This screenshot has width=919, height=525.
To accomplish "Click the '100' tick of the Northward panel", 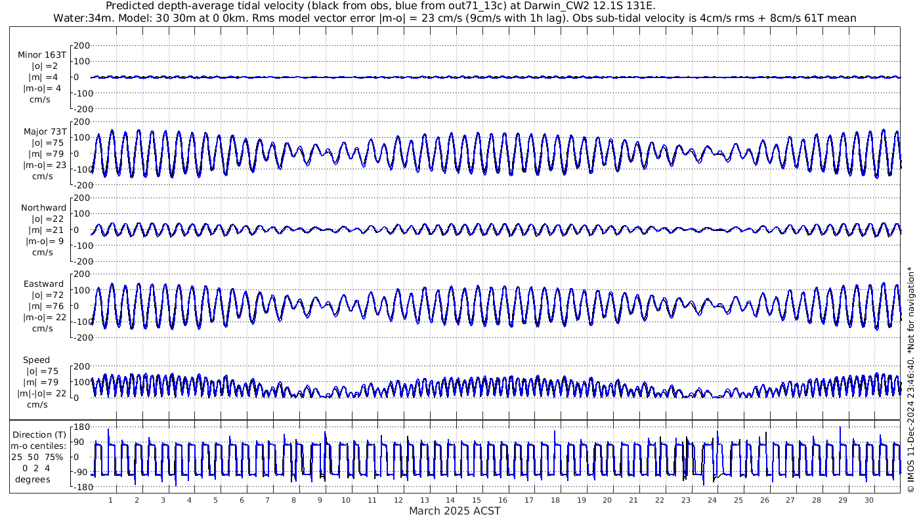I will pos(81,214).
